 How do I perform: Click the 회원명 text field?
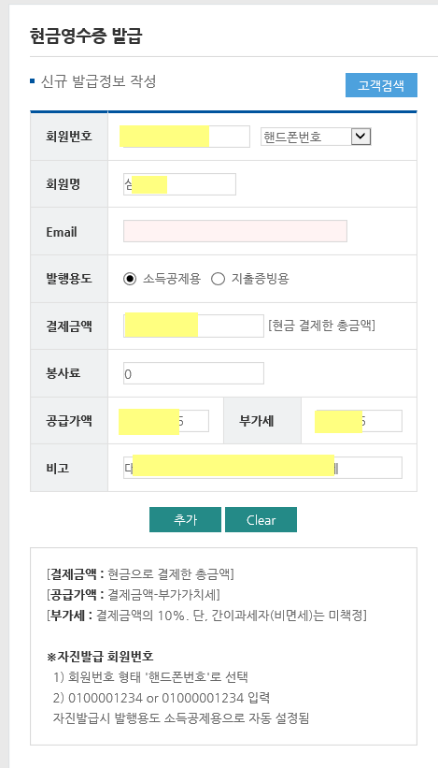(x=179, y=184)
